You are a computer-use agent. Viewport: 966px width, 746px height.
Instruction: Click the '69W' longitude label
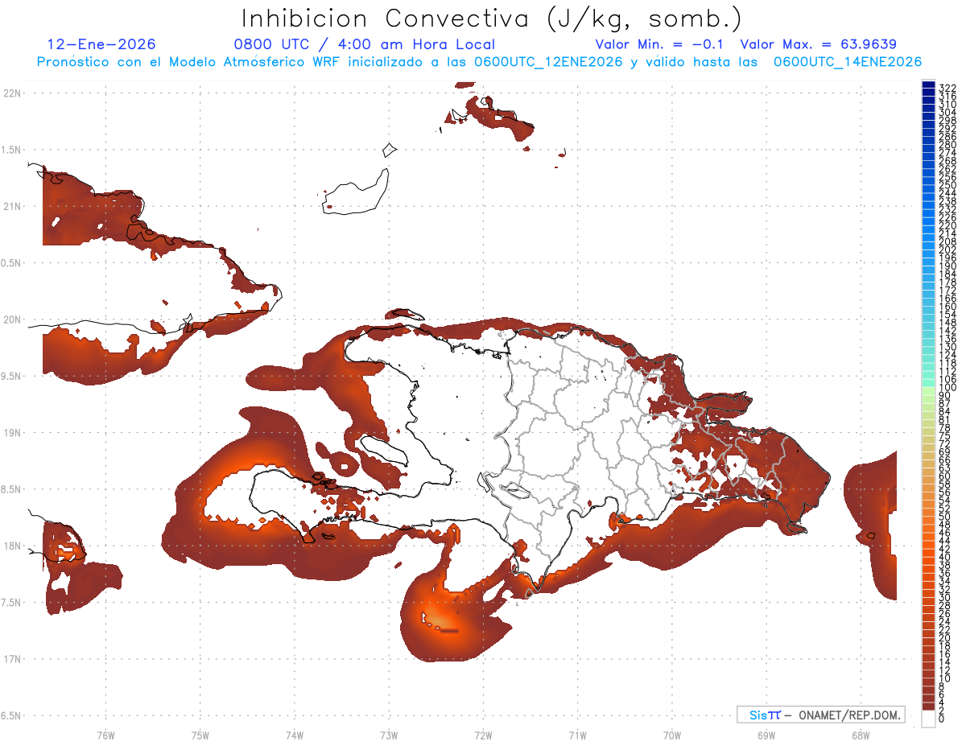766,734
